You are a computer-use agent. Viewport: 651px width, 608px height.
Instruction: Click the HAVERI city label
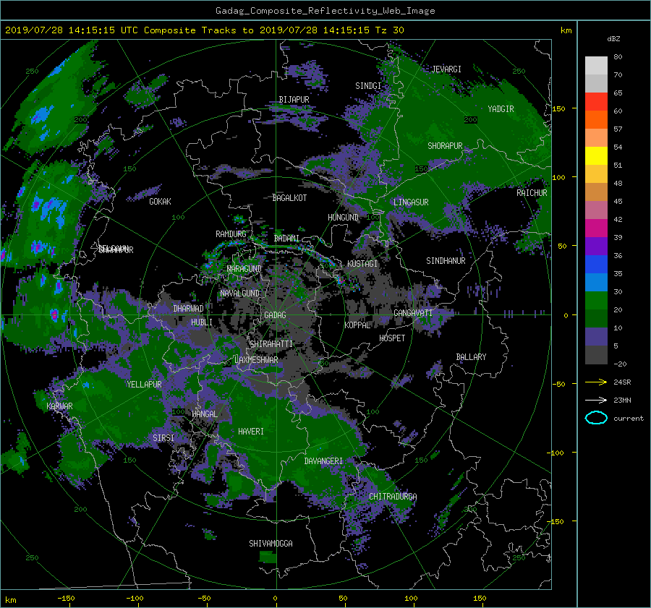point(251,432)
